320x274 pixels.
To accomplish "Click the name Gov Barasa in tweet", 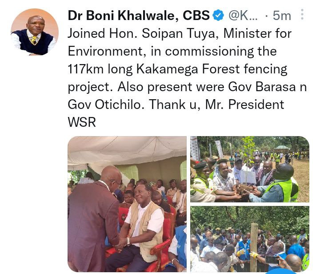I will tap(262, 87).
